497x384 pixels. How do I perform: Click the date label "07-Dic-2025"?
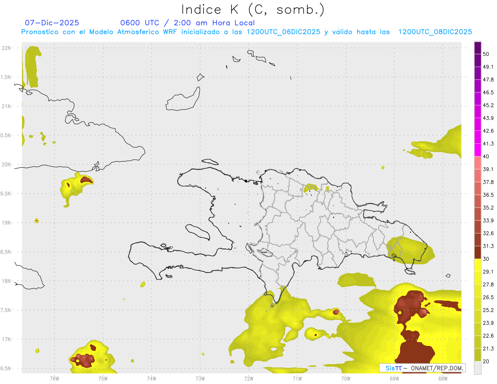(x=52, y=23)
